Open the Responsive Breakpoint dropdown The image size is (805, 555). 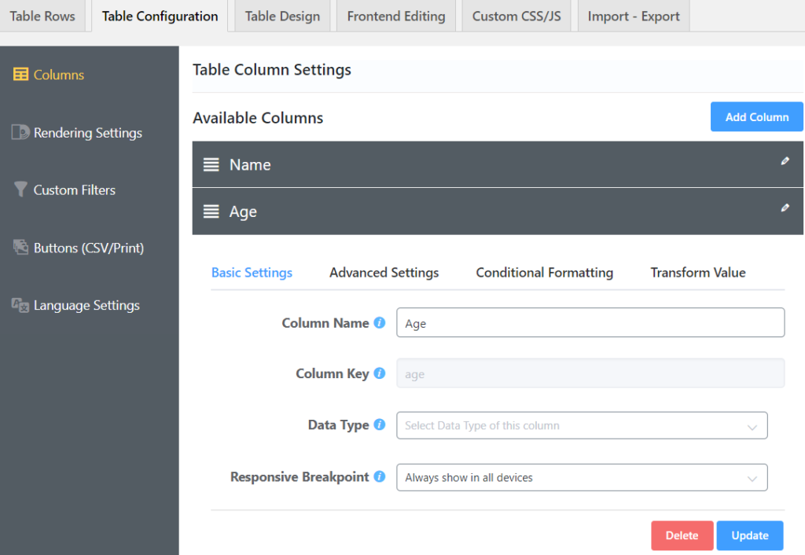[x=582, y=477]
